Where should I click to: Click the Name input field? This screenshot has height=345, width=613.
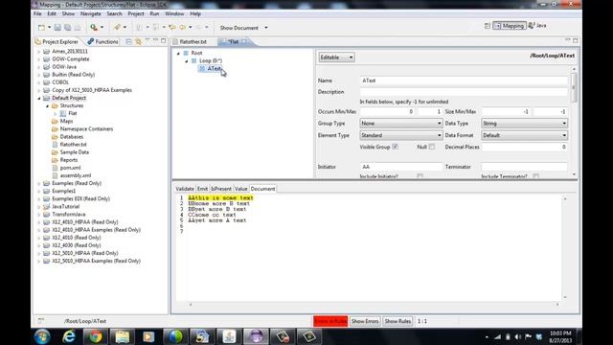click(464, 80)
